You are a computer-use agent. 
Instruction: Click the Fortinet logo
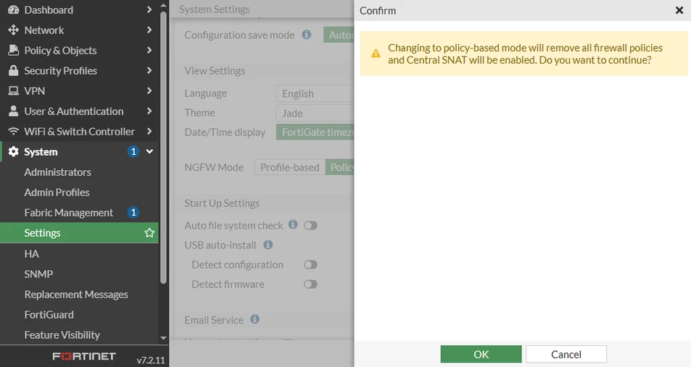[x=84, y=356]
